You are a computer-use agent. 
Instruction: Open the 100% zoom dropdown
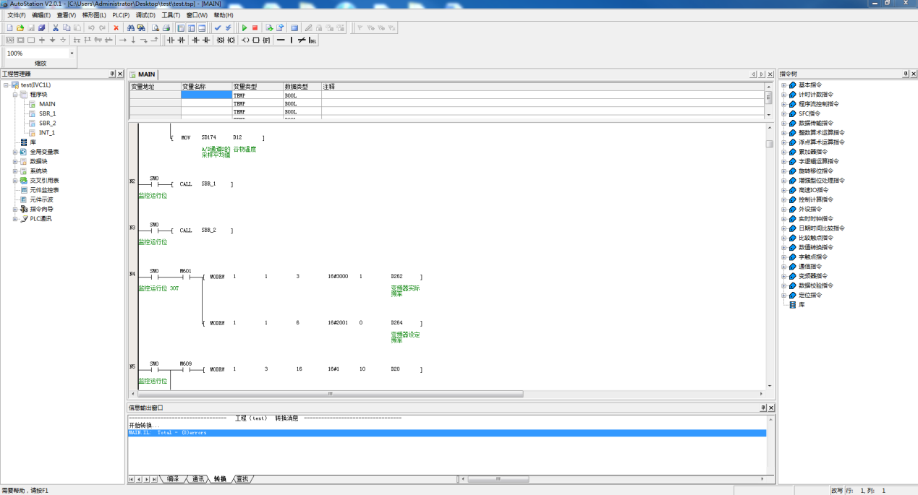point(72,53)
